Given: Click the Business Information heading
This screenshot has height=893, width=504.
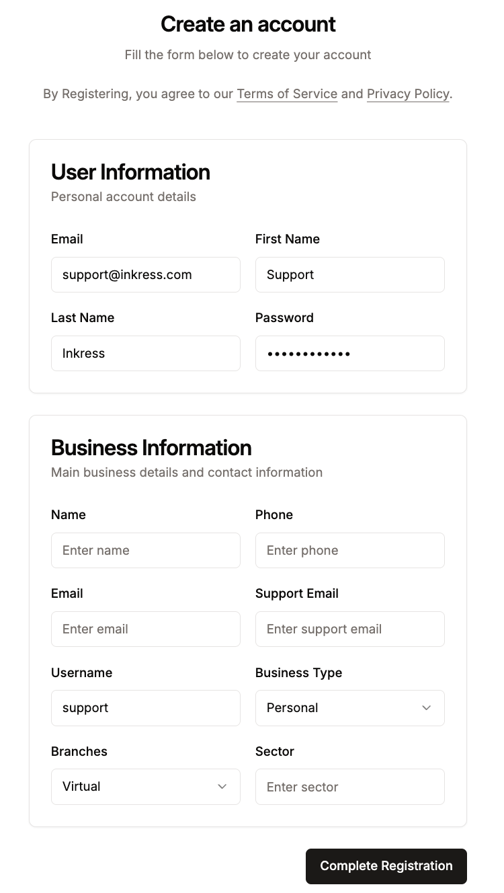Looking at the screenshot, I should [x=151, y=448].
